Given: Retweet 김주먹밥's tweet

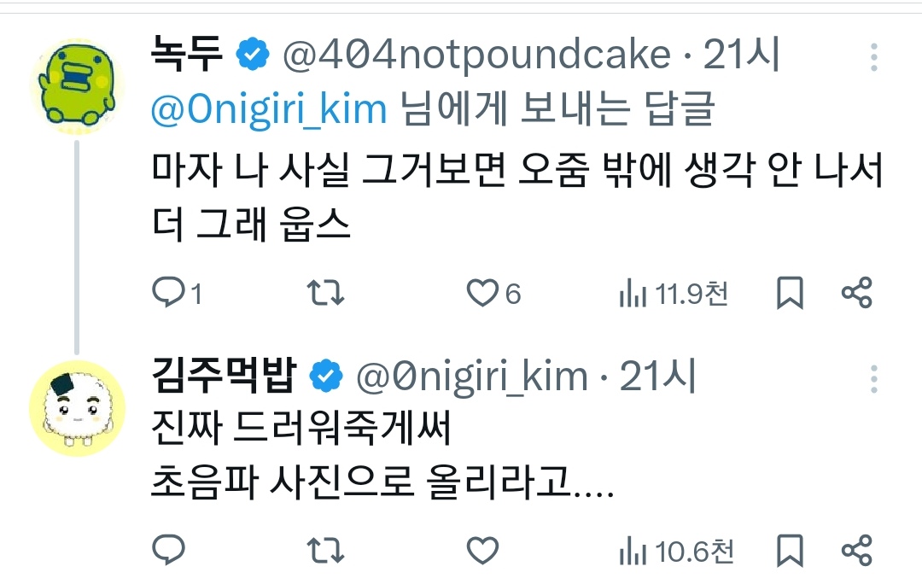Looking at the screenshot, I should (x=325, y=550).
